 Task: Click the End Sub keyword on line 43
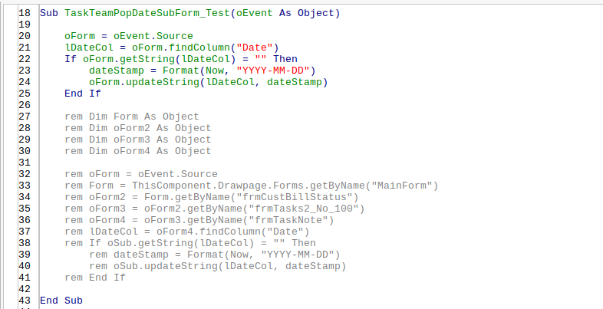(x=61, y=301)
